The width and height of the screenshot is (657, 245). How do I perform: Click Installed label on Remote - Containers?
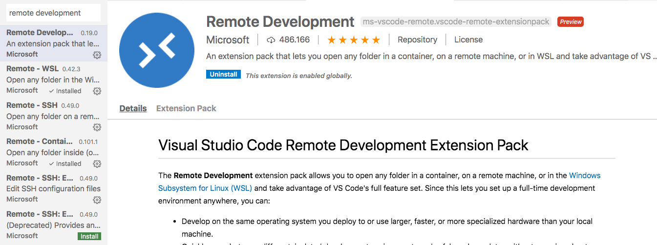[65, 163]
